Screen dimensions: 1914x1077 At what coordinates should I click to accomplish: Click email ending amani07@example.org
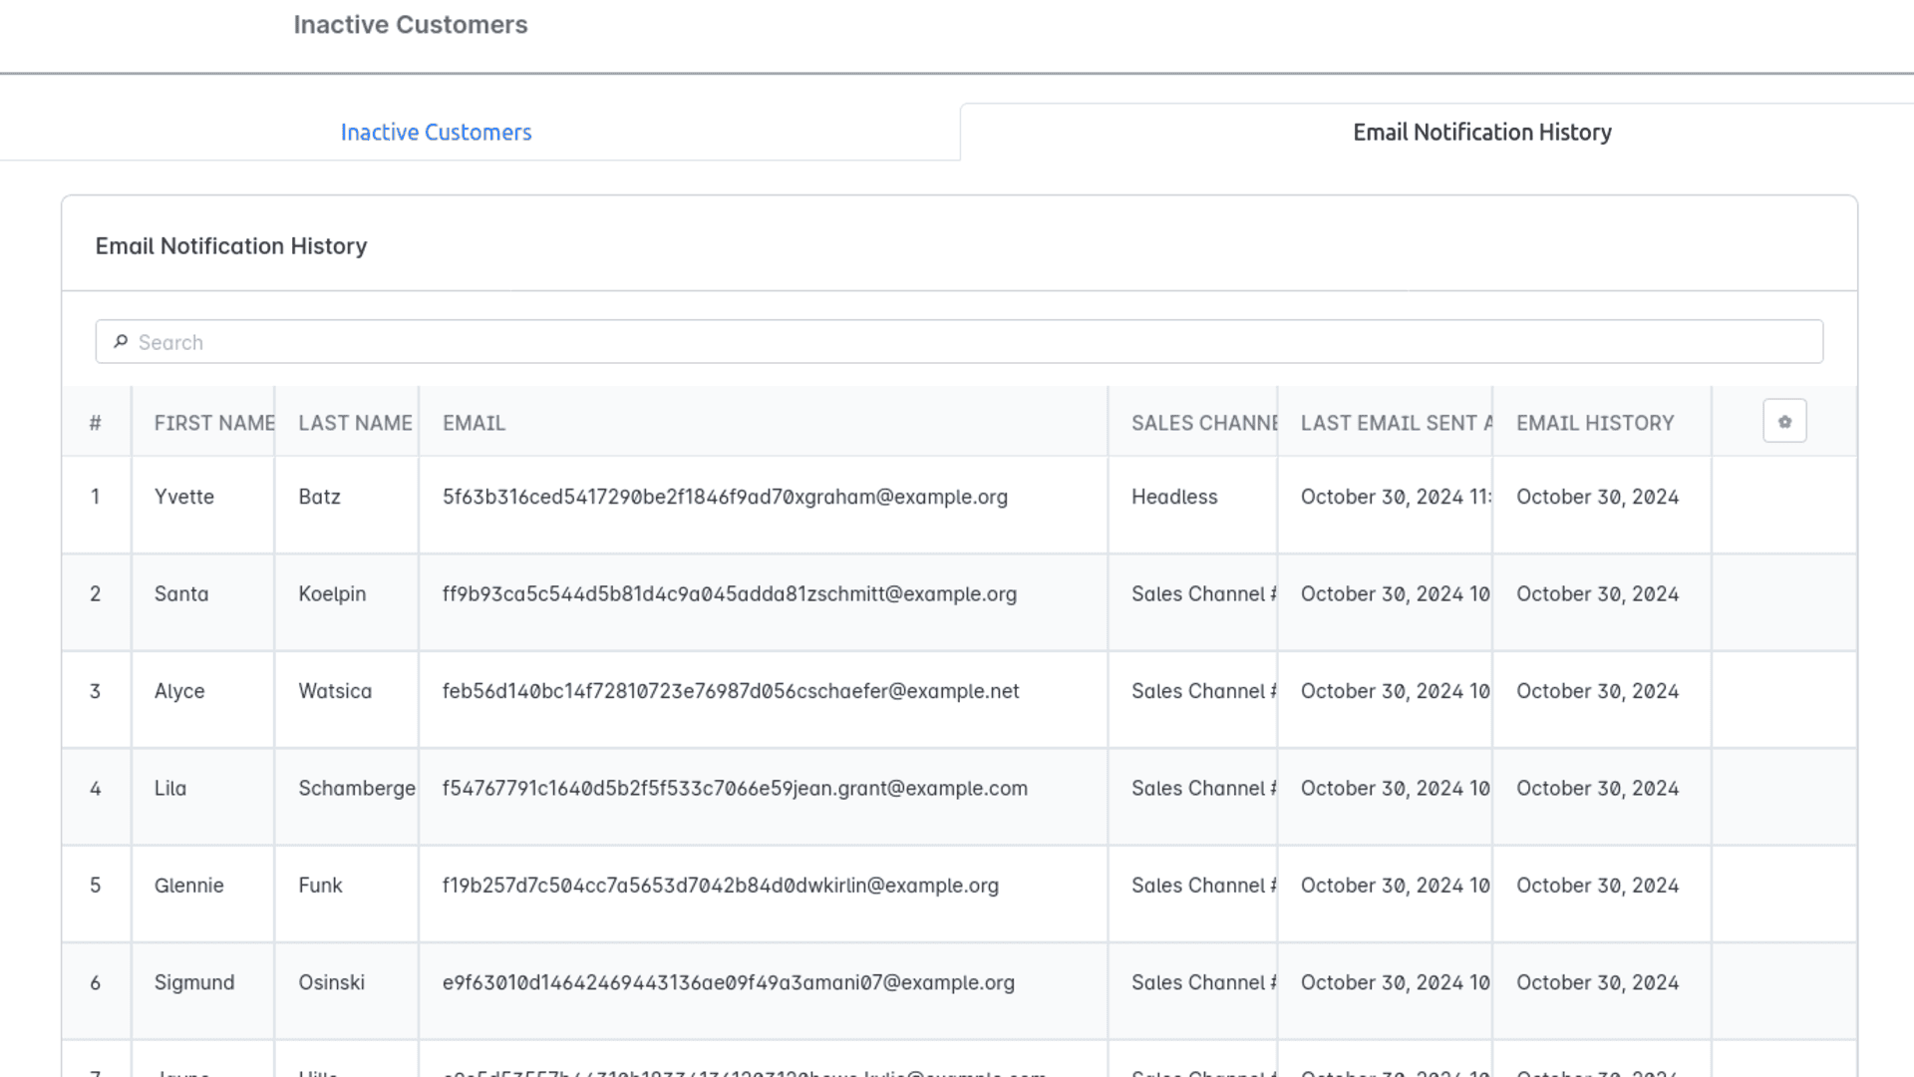(x=729, y=982)
